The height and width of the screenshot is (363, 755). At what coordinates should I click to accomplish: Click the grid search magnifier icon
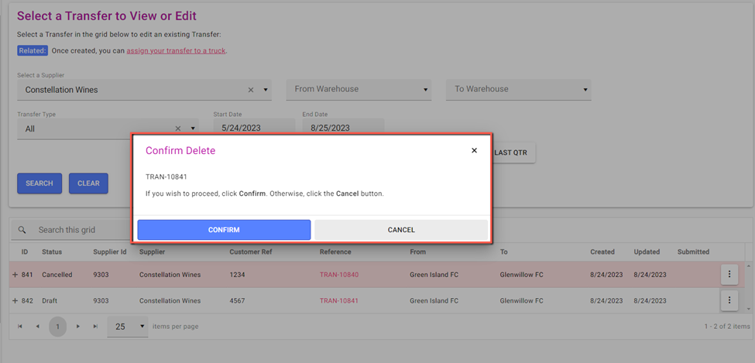(22, 230)
